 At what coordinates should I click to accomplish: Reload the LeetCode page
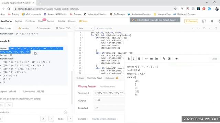tap(9, 9)
